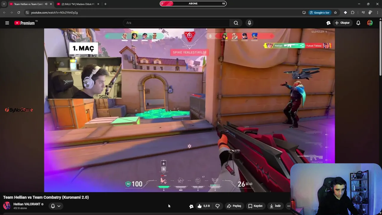The width and height of the screenshot is (382, 215).
Task: Switch to BALLI Madara Olduk tab
Action: point(79,4)
